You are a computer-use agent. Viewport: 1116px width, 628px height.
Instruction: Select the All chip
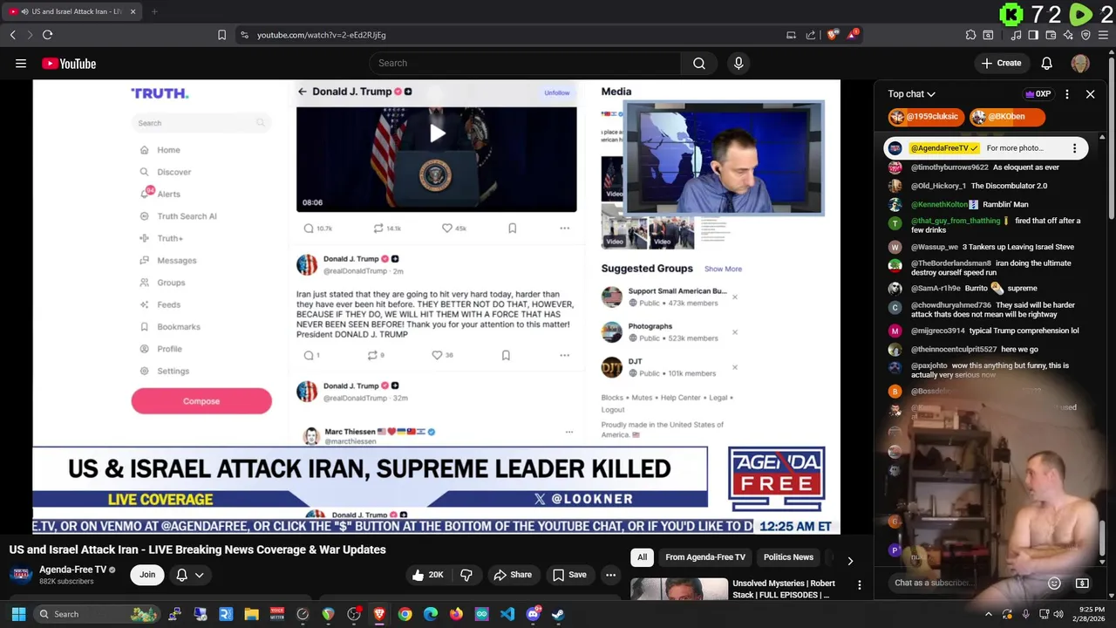point(642,557)
